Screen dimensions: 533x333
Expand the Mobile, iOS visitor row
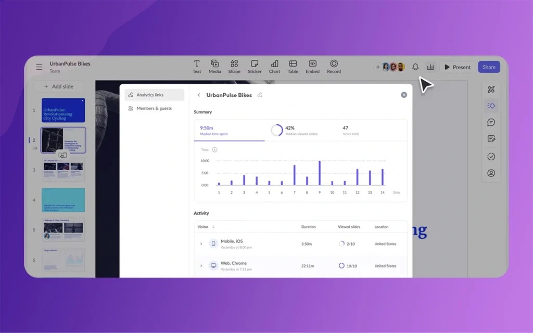tap(201, 244)
